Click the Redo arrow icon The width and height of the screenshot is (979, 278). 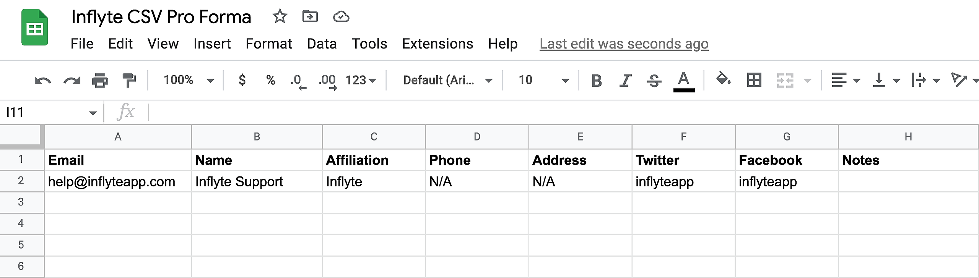[72, 81]
